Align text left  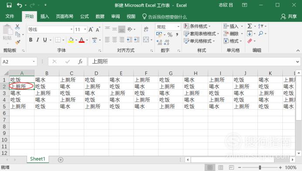[107, 40]
